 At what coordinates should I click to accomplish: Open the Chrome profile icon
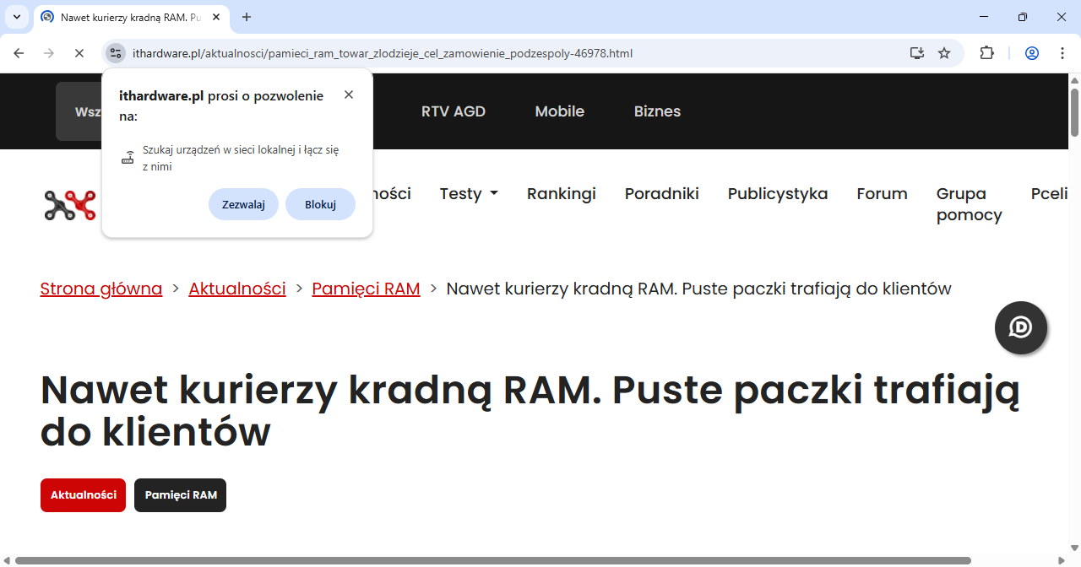1031,53
